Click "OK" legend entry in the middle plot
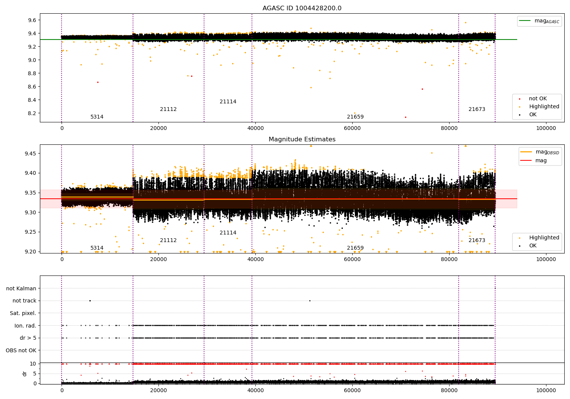 point(533,246)
